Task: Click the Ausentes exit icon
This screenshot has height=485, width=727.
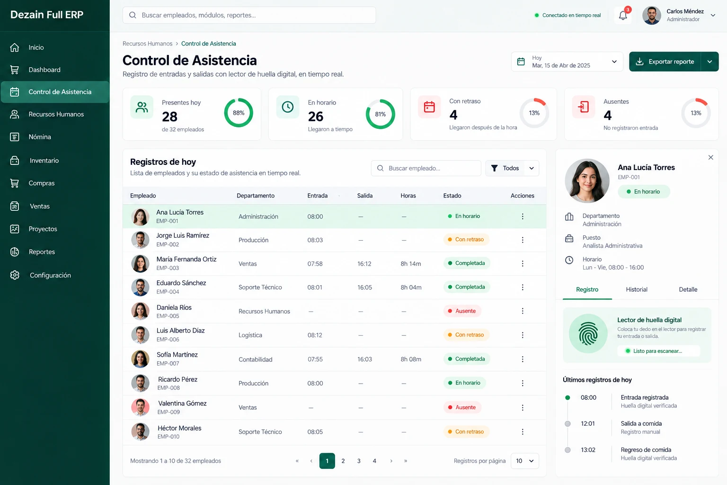Action: click(x=584, y=107)
